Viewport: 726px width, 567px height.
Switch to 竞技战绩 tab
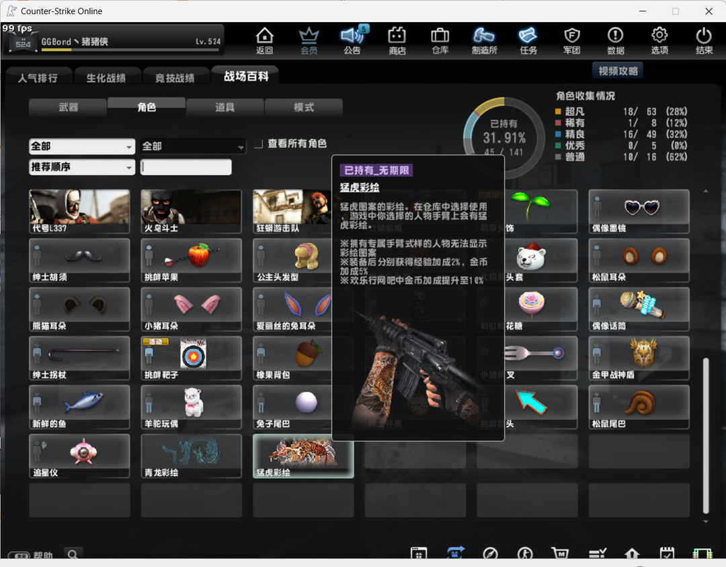tap(175, 77)
